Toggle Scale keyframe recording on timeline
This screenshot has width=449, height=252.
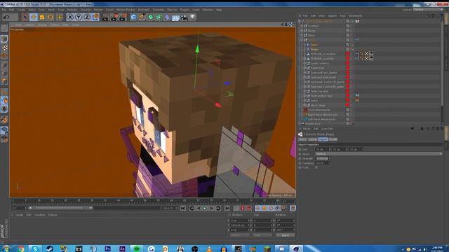(x=264, y=209)
